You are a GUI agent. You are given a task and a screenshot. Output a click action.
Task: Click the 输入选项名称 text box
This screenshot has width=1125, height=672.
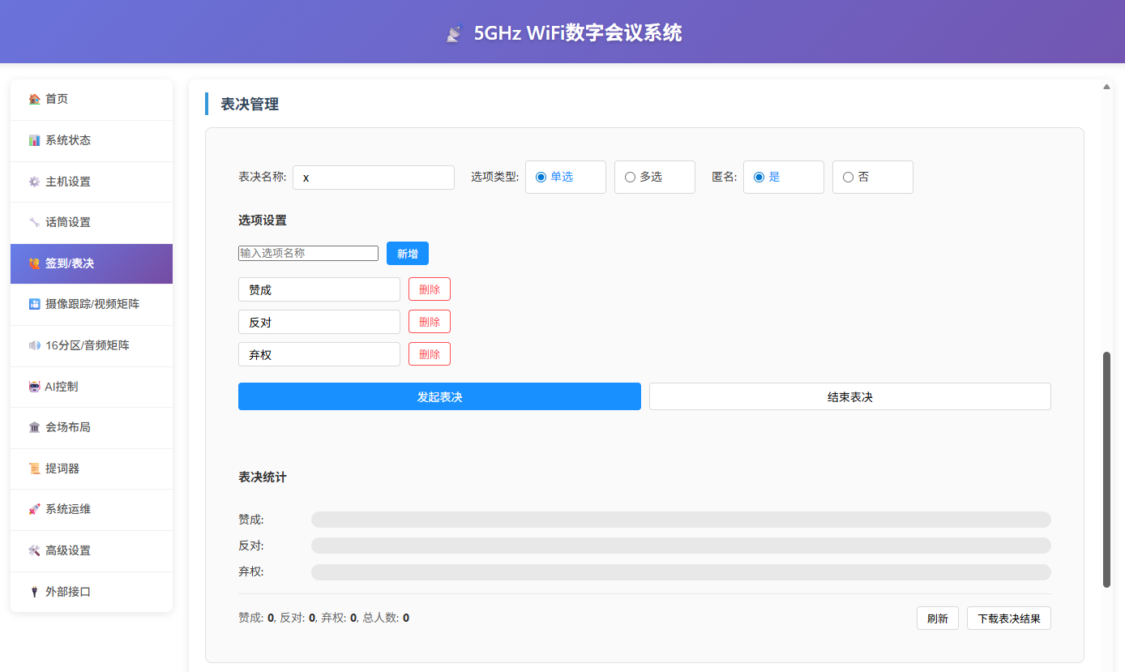tap(308, 253)
